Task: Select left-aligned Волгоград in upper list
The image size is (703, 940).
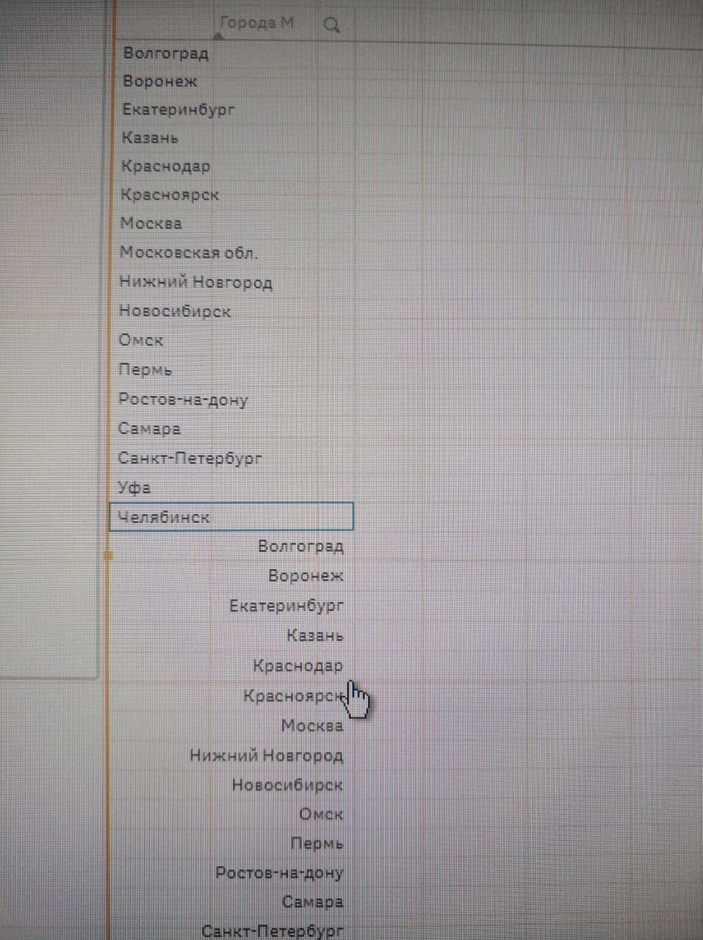Action: (166, 53)
